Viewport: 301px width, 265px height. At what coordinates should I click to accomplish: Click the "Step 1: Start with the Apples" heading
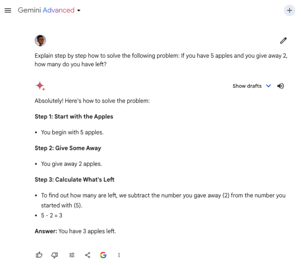tap(74, 116)
